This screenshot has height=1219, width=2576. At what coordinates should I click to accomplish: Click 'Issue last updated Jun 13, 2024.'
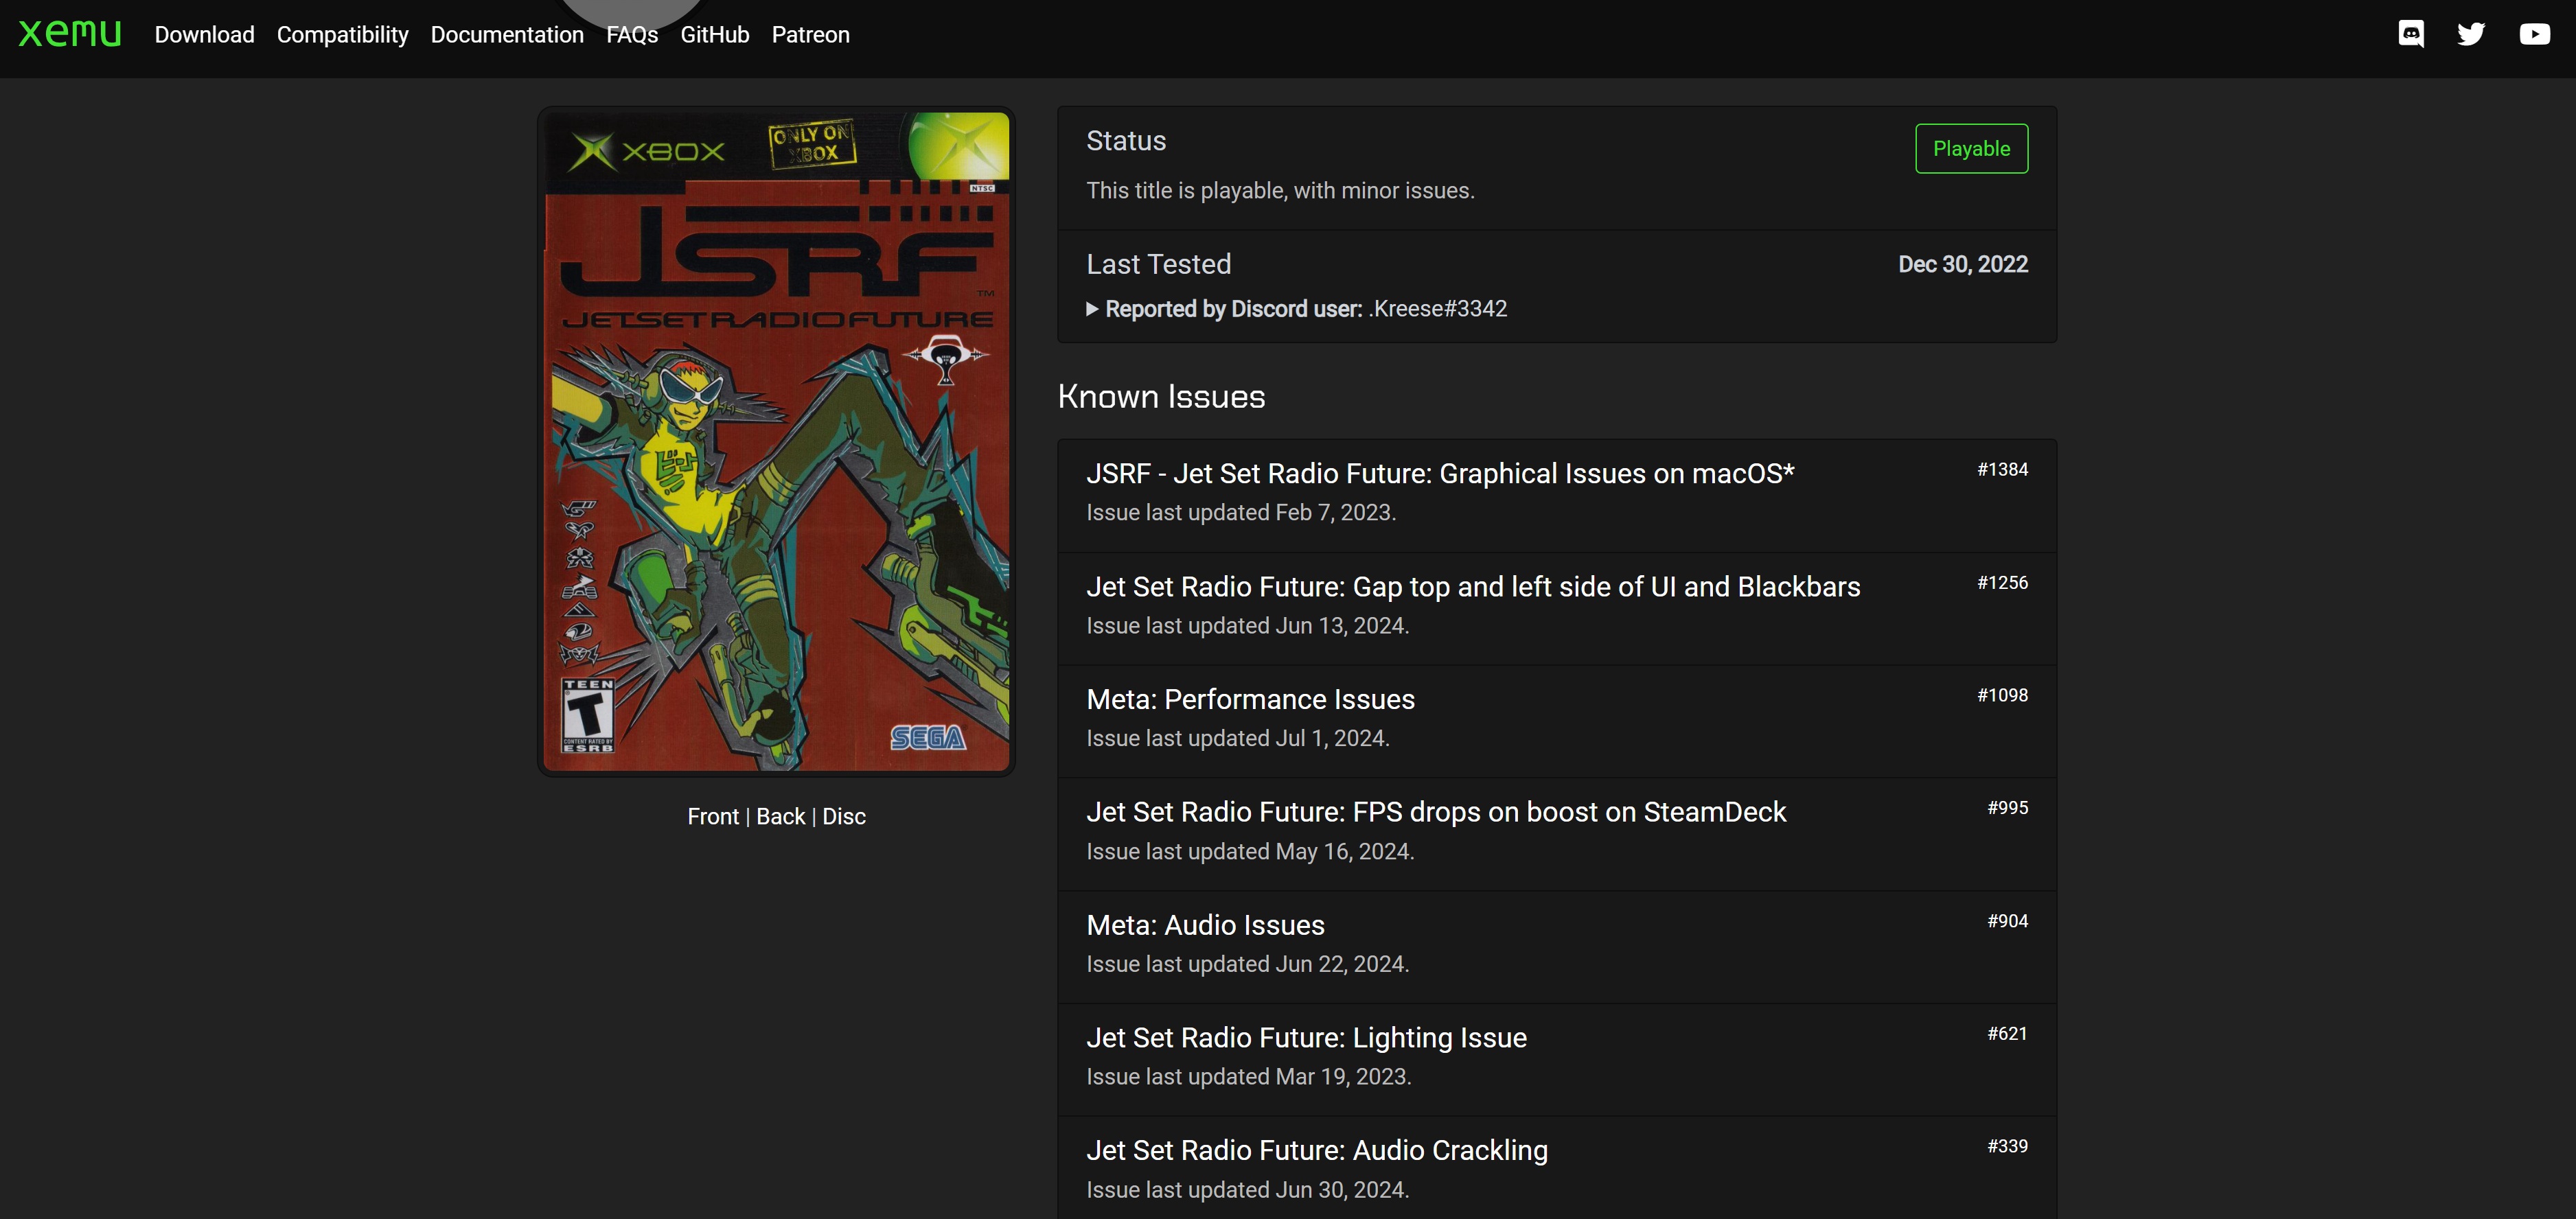pyautogui.click(x=1247, y=625)
